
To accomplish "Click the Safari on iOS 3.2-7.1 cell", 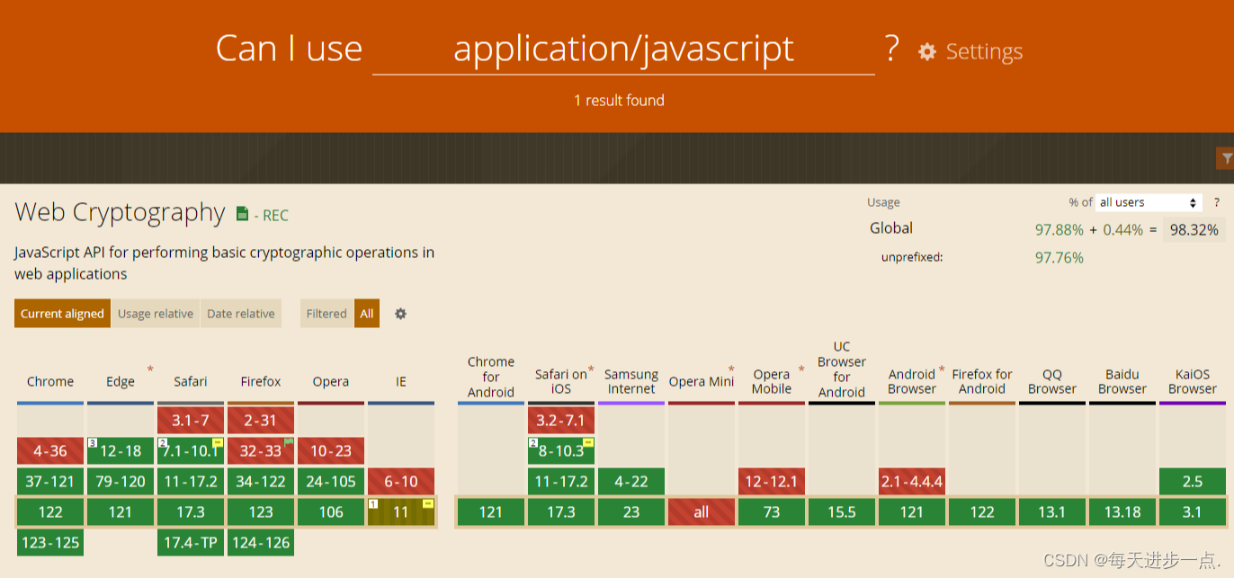I will pos(561,420).
